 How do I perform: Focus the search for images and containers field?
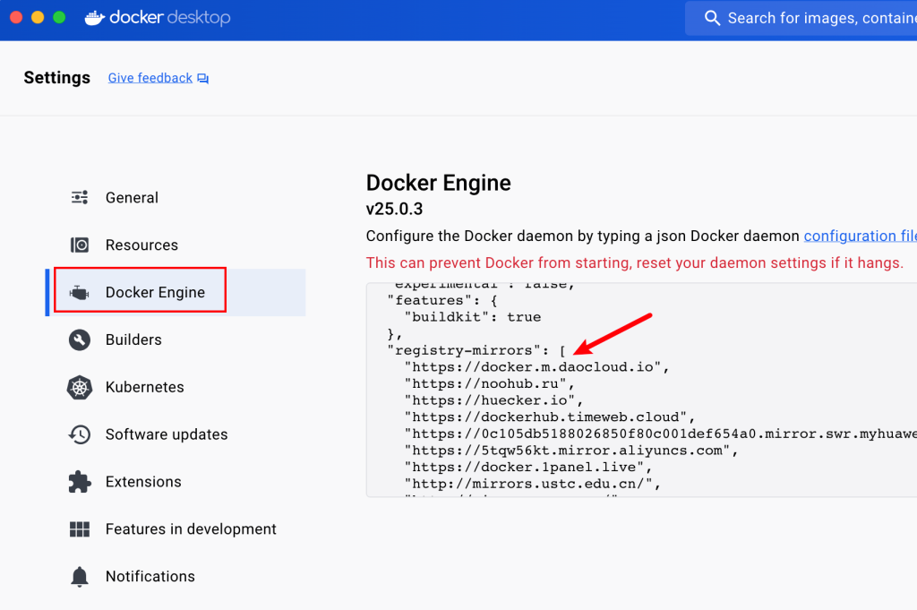click(x=801, y=18)
